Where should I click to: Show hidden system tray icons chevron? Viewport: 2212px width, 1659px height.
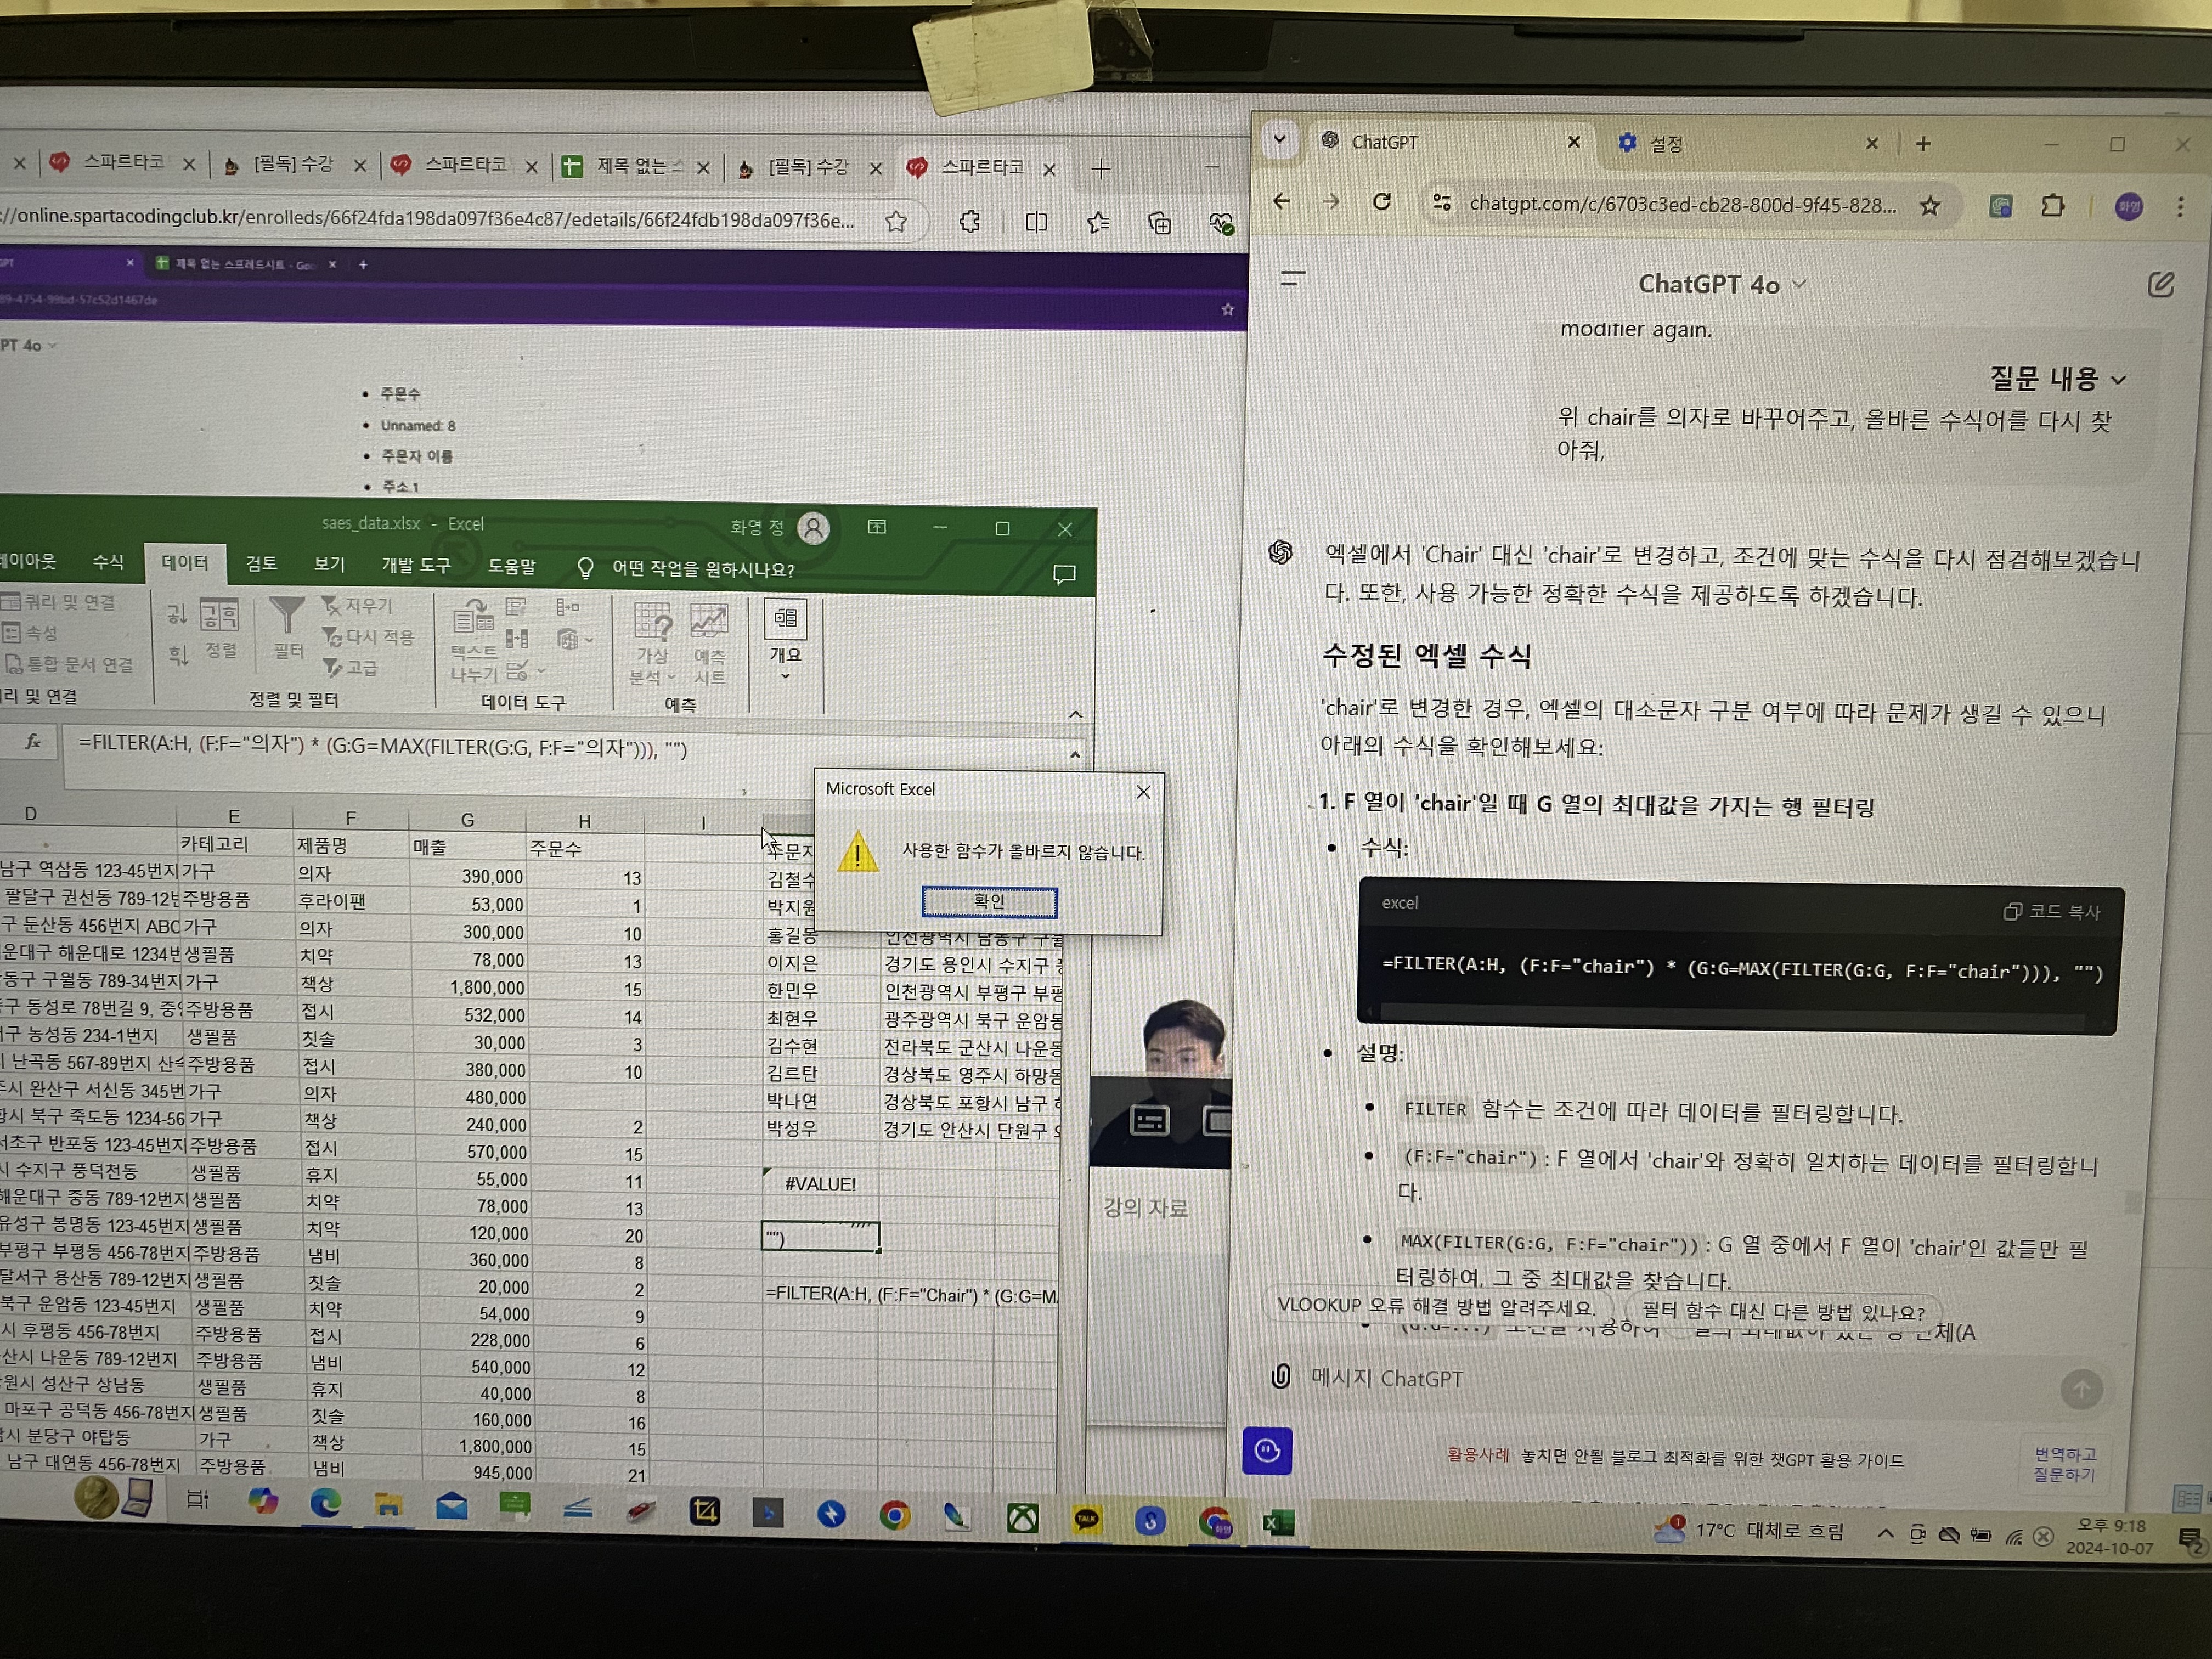pos(1885,1533)
